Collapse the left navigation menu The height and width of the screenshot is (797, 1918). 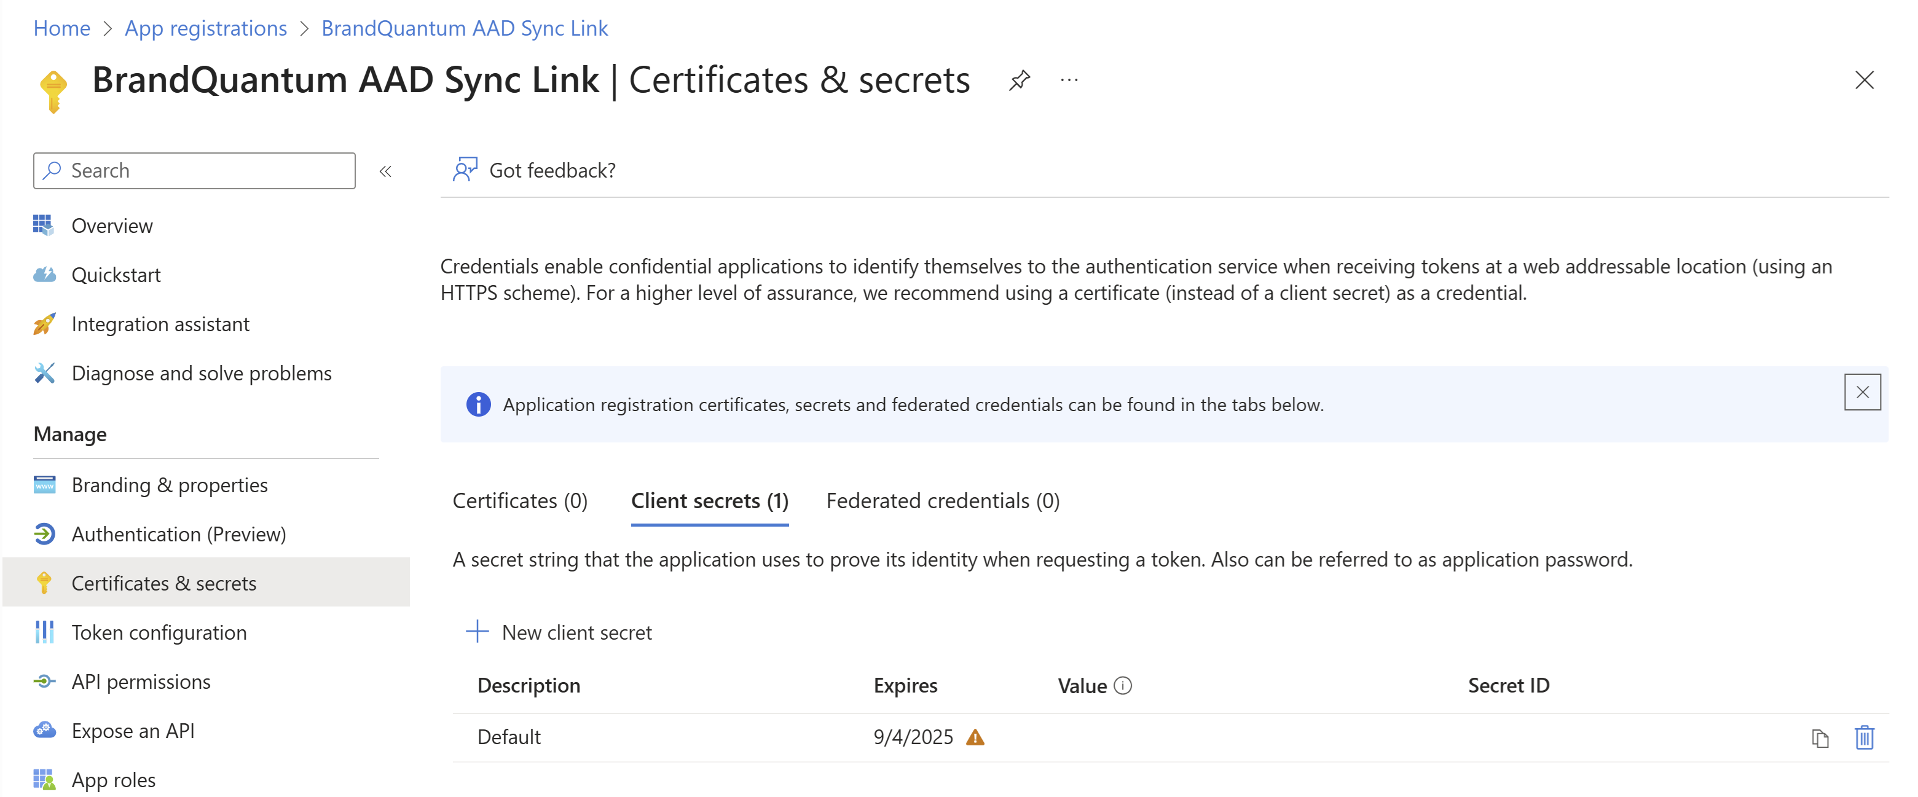point(385,172)
